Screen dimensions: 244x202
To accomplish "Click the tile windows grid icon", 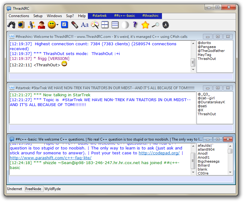I will tap(105, 25).
